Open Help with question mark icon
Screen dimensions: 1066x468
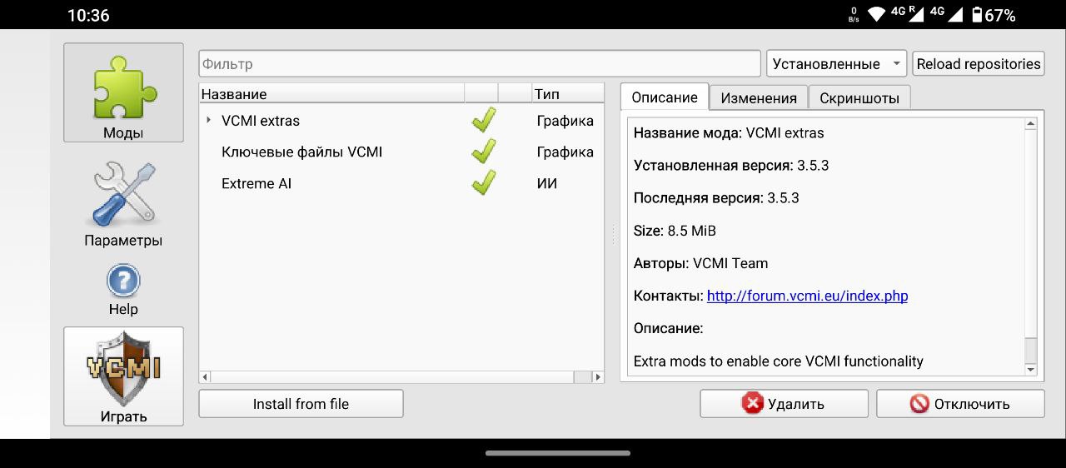(123, 290)
